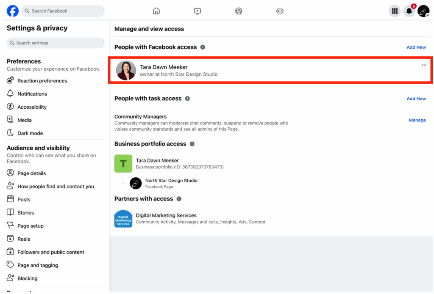Click the green T business portfolio avatar

[x=123, y=164]
